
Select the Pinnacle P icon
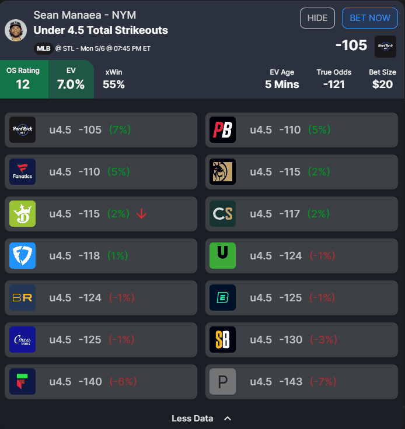click(x=222, y=381)
